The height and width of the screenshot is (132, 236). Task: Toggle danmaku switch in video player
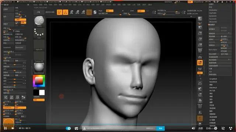(x=68, y=128)
